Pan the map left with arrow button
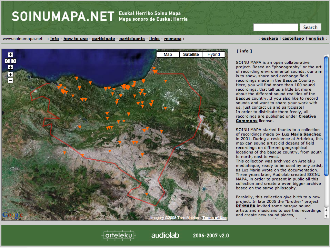Screen dimensions: 330x248 (x=8, y=61)
